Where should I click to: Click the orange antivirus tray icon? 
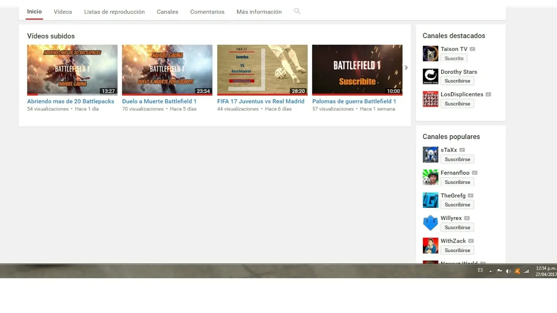pos(517,271)
